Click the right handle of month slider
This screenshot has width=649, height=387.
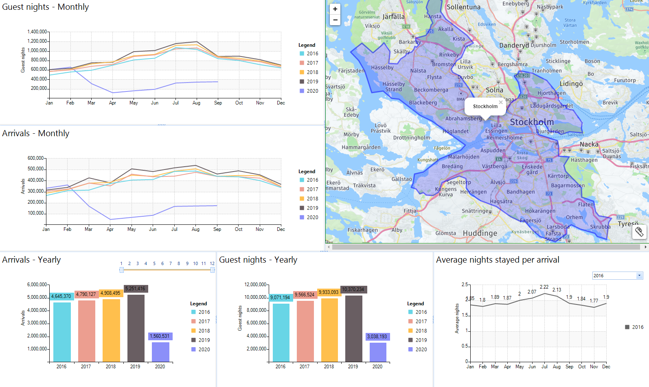click(213, 270)
